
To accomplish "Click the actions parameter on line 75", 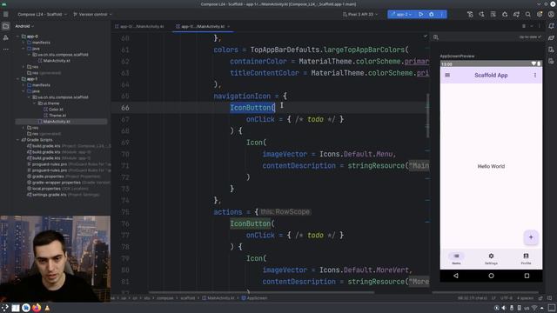I will (228, 212).
